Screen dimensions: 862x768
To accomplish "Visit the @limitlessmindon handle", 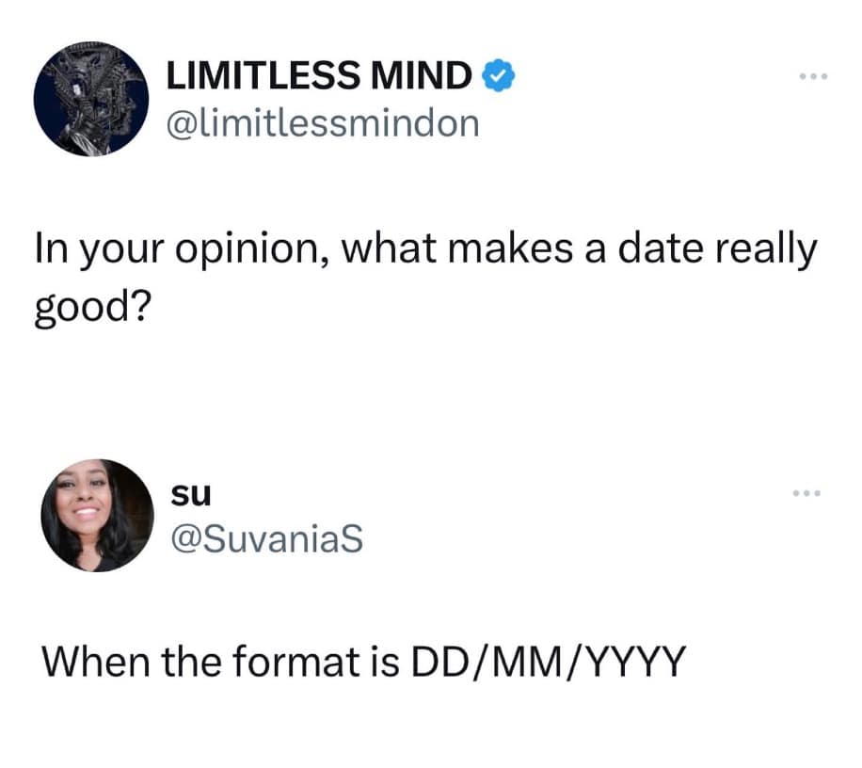I will tap(322, 121).
